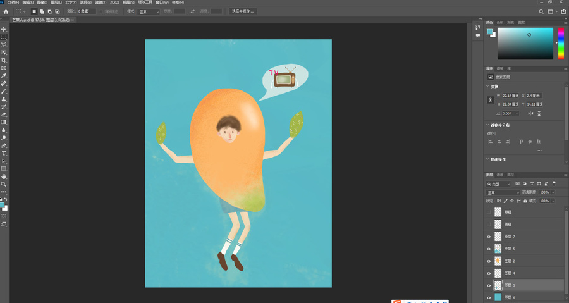The image size is (569, 303).
Task: Hide layer 图层 5
Action: (x=489, y=249)
